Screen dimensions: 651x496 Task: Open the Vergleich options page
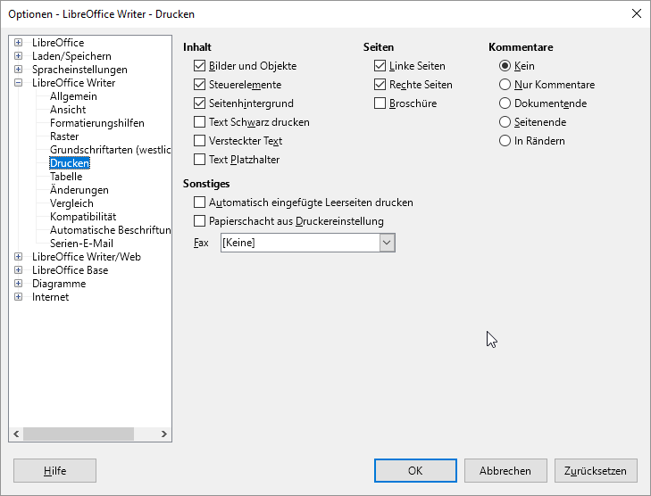(x=71, y=203)
